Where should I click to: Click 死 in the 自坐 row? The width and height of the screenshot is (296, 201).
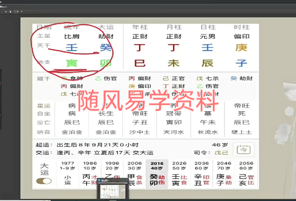242,113
